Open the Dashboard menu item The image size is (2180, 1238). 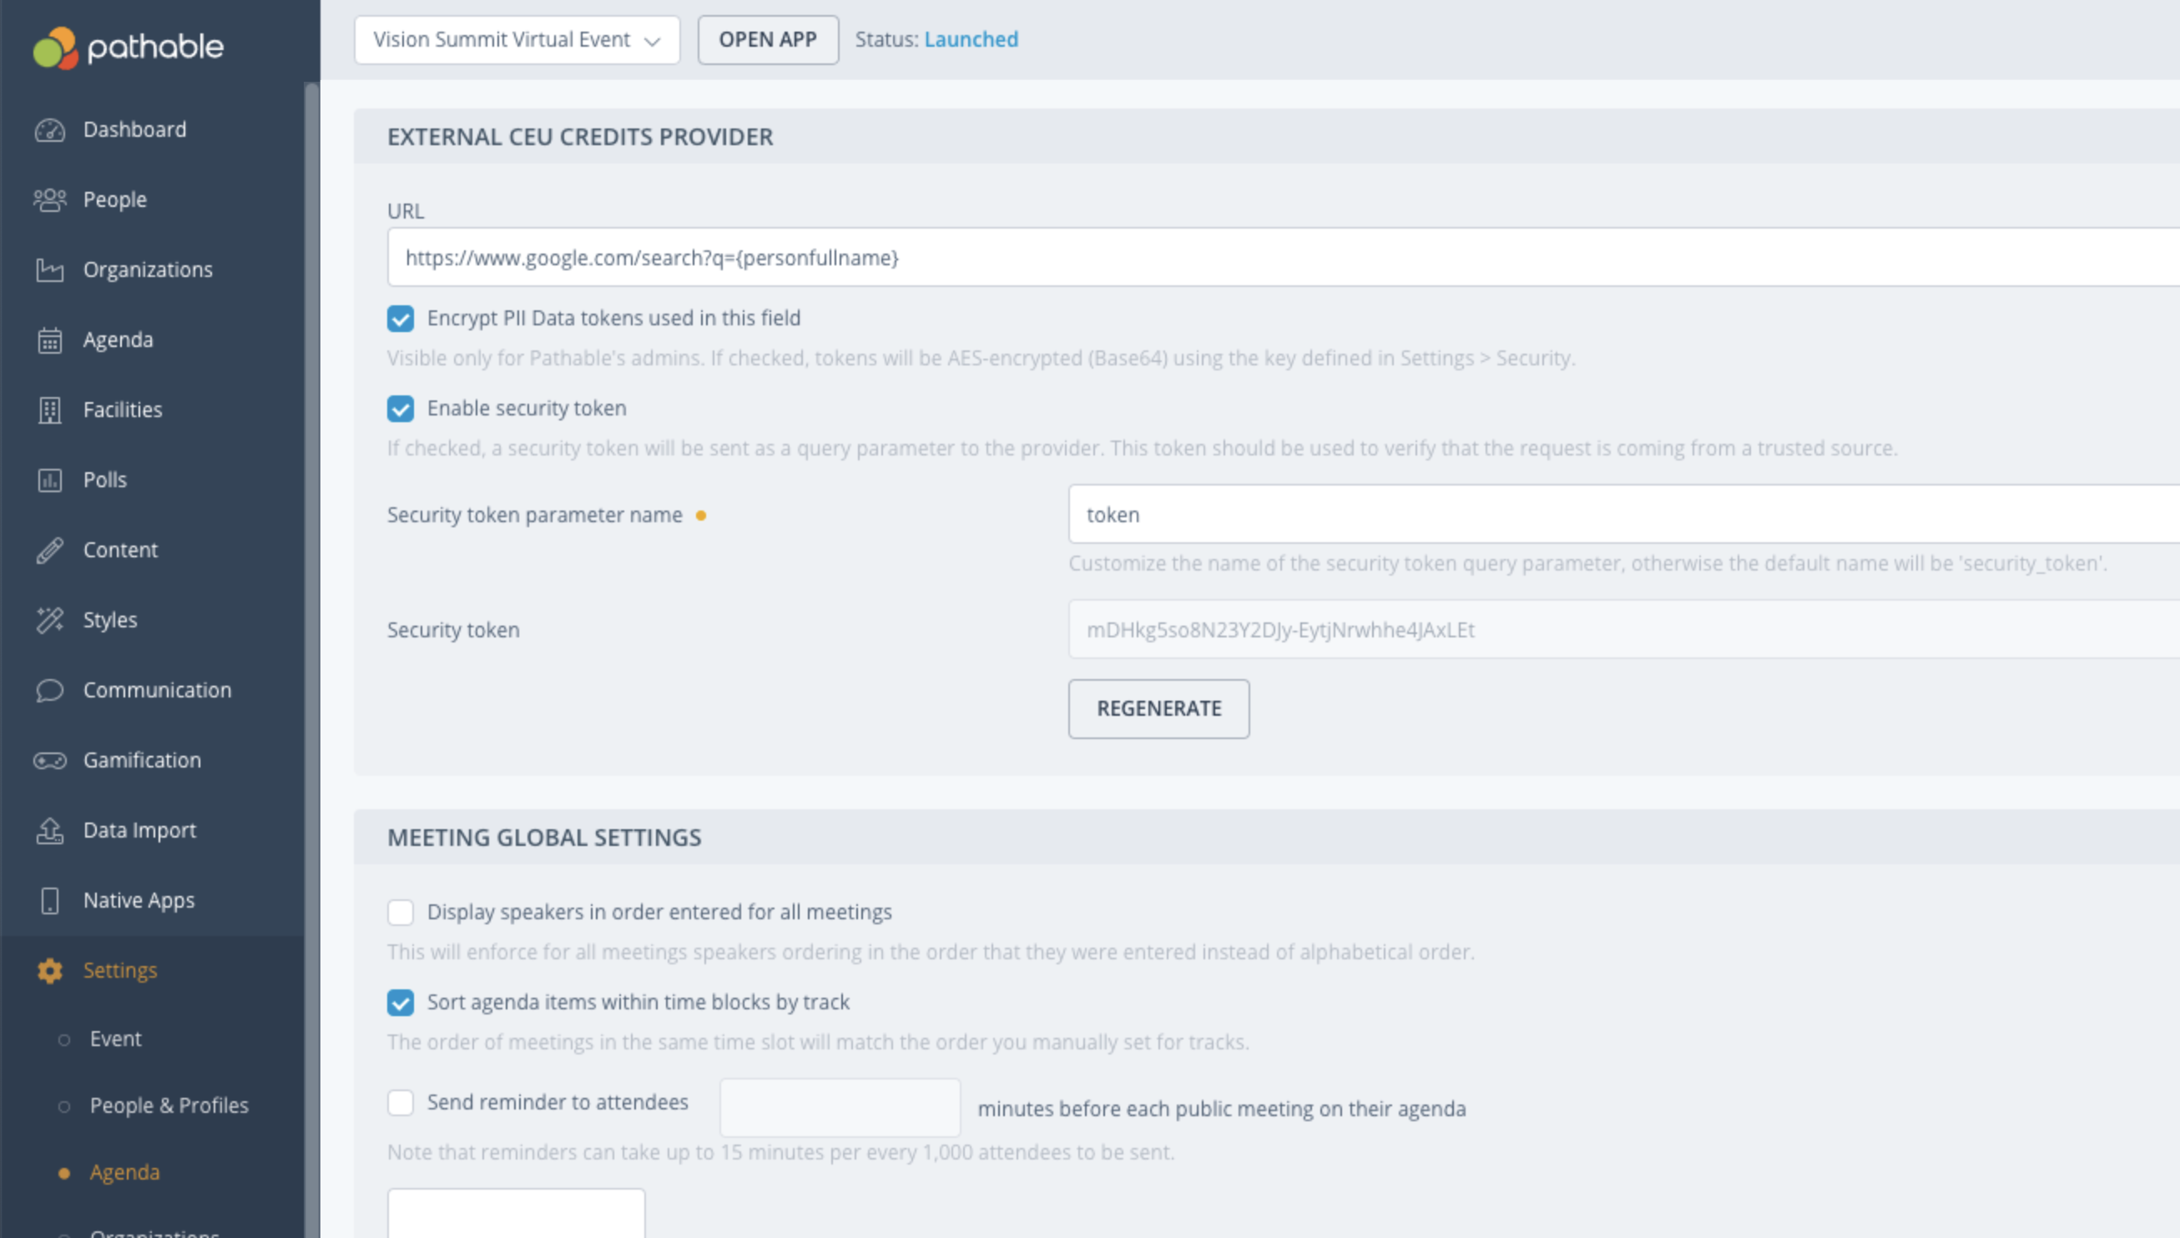tap(134, 129)
